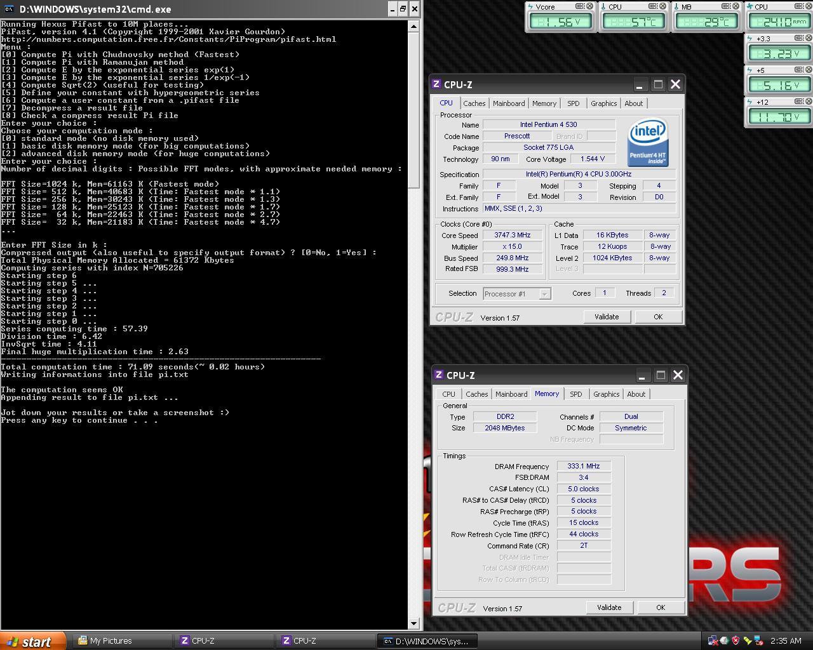Image resolution: width=813 pixels, height=650 pixels.
Task: Click the red security shield tray icon
Action: (x=736, y=640)
